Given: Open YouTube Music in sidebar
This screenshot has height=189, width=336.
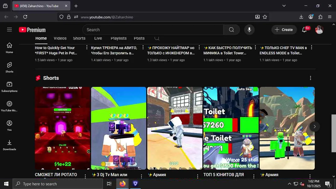Looking at the screenshot, I should [9, 106].
